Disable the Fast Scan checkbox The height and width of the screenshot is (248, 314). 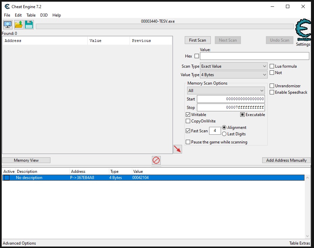click(188, 131)
